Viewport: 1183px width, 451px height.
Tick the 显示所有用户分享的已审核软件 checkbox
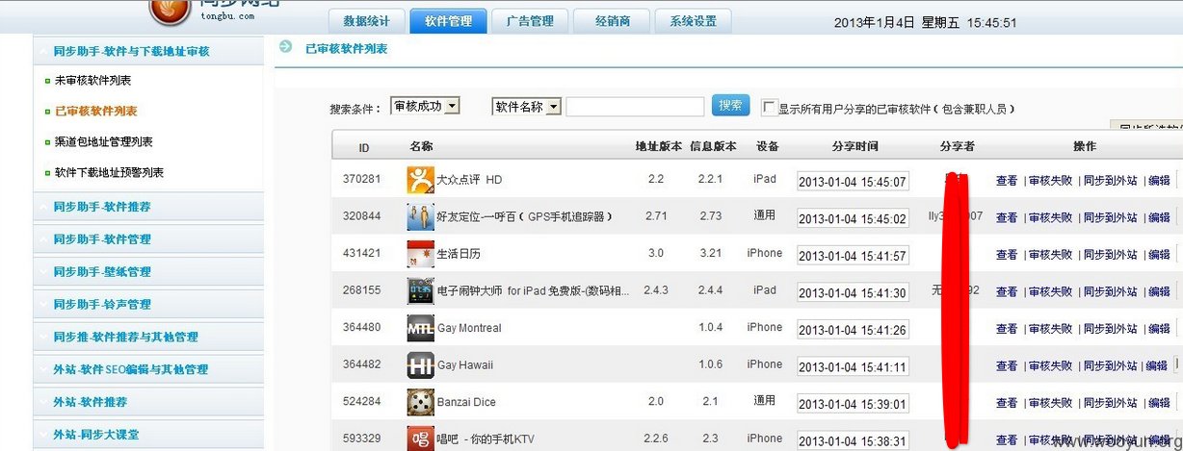pyautogui.click(x=769, y=108)
